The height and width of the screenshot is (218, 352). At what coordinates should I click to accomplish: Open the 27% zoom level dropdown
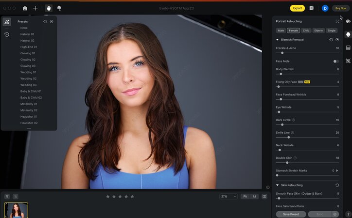pos(228,197)
